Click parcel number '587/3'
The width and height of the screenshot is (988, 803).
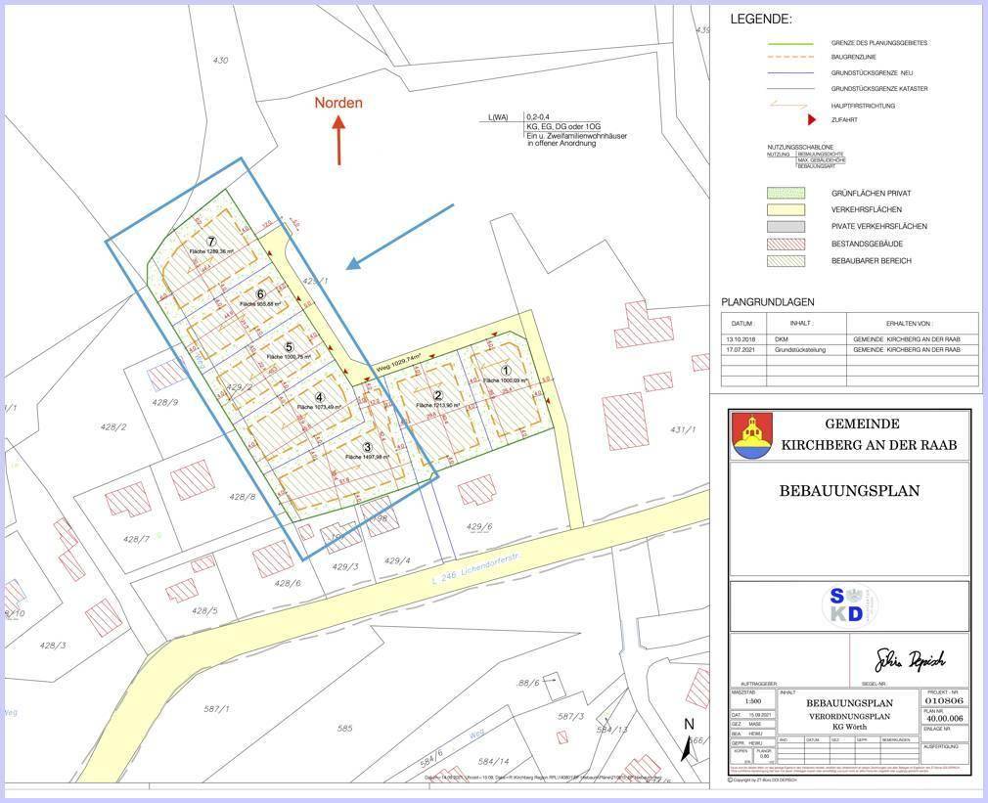[x=571, y=716]
